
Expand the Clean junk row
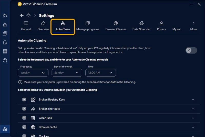pyautogui.click(x=193, y=118)
